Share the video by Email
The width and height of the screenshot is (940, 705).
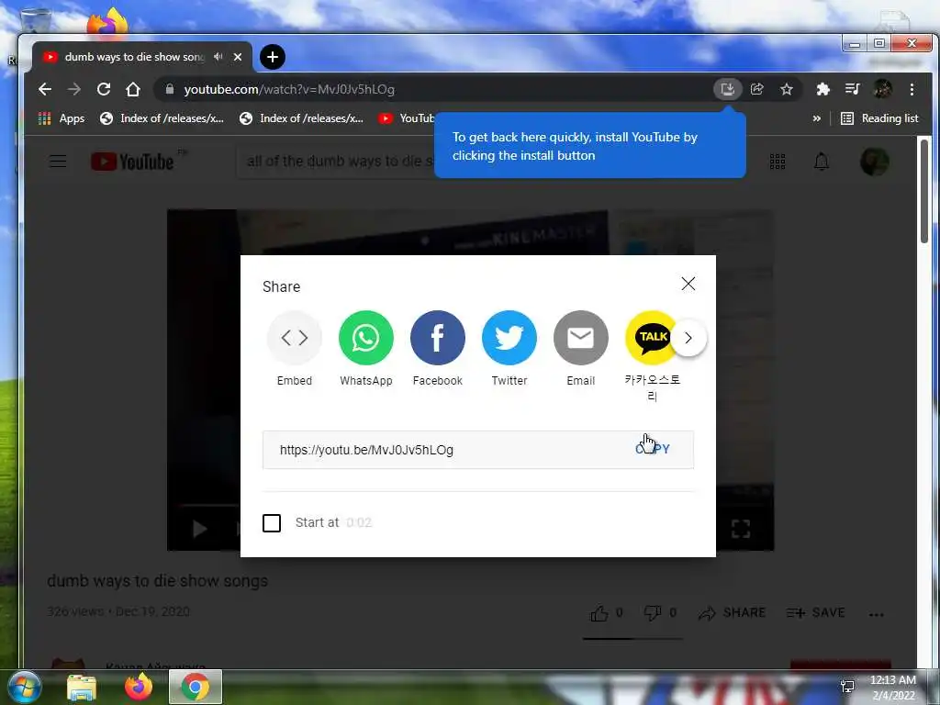point(580,338)
